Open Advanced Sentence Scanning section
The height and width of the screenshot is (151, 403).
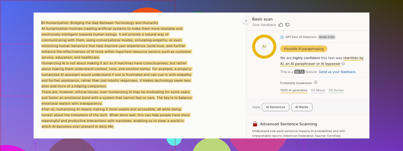tap(288, 124)
